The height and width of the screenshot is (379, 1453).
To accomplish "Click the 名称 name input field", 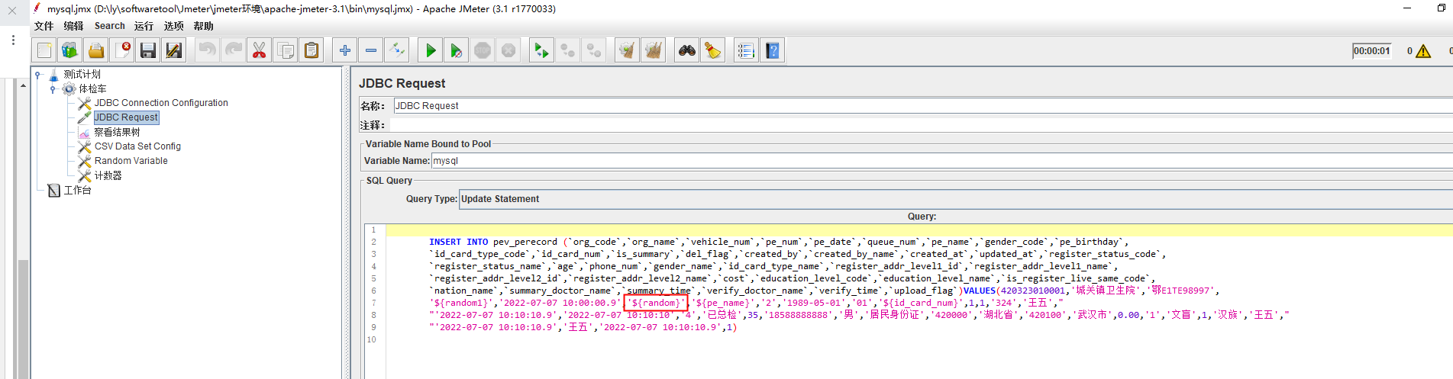I will pos(922,106).
